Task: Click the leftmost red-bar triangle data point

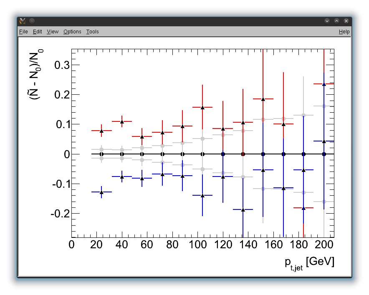Action: (101, 131)
